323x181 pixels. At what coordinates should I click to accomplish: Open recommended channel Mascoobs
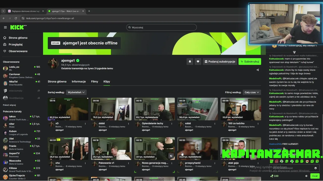coord(21,162)
